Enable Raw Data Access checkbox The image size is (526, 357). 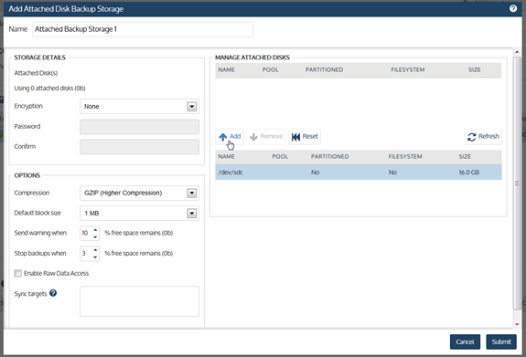[x=17, y=273]
